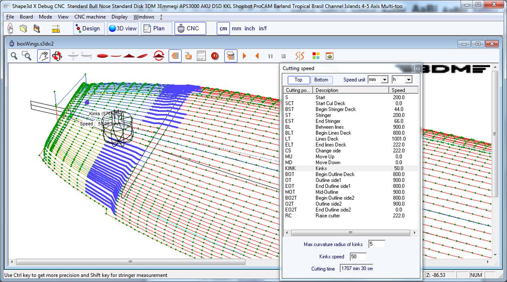Click the magnifier zoom icon
This screenshot has height=282, width=507.
coord(14,56)
